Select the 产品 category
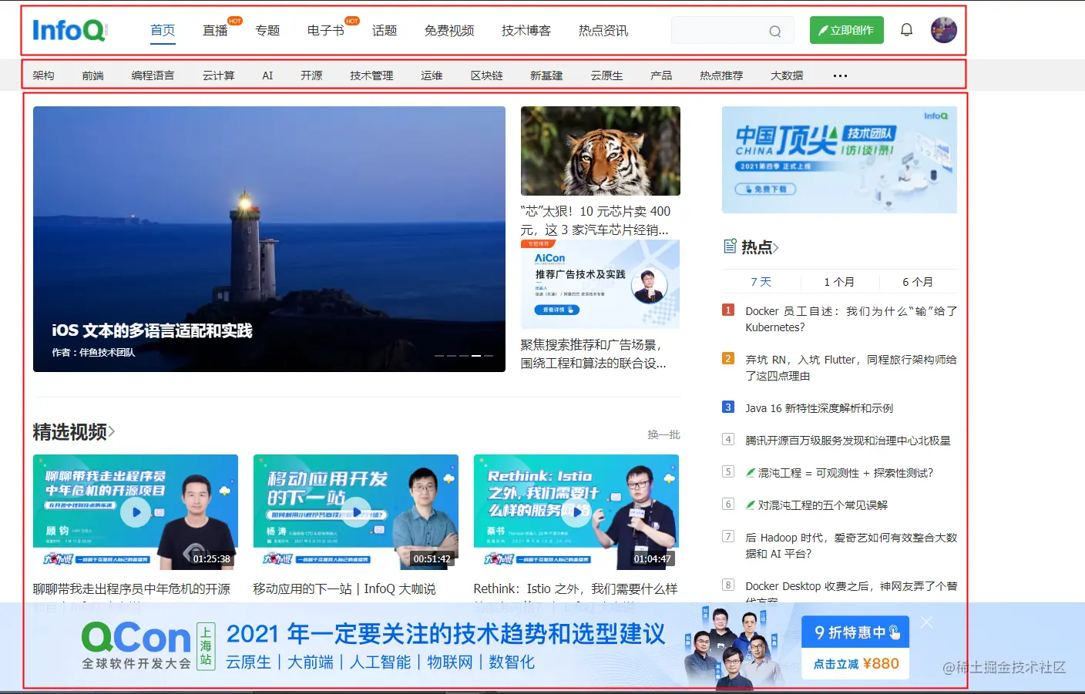This screenshot has width=1085, height=694. click(661, 75)
